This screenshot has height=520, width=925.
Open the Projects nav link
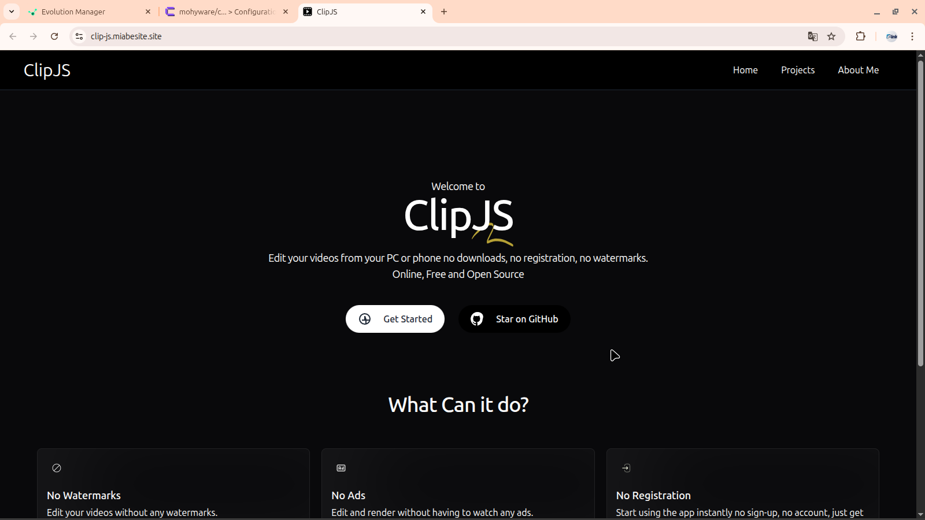tap(797, 70)
